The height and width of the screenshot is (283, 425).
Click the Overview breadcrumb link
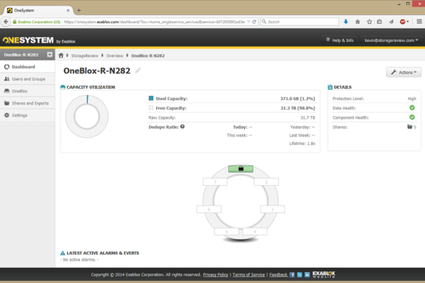pyautogui.click(x=115, y=56)
